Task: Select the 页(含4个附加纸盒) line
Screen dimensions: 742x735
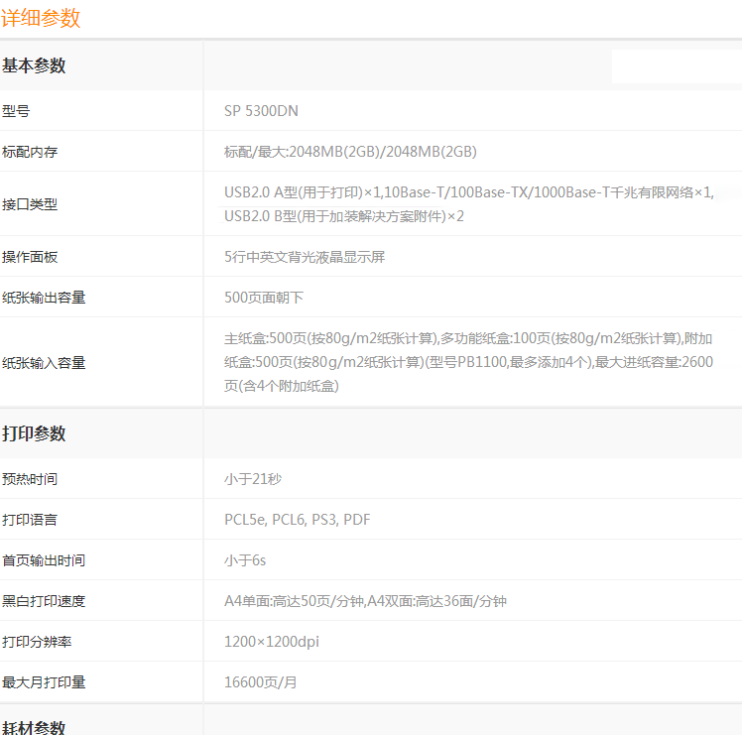Action: click(282, 386)
